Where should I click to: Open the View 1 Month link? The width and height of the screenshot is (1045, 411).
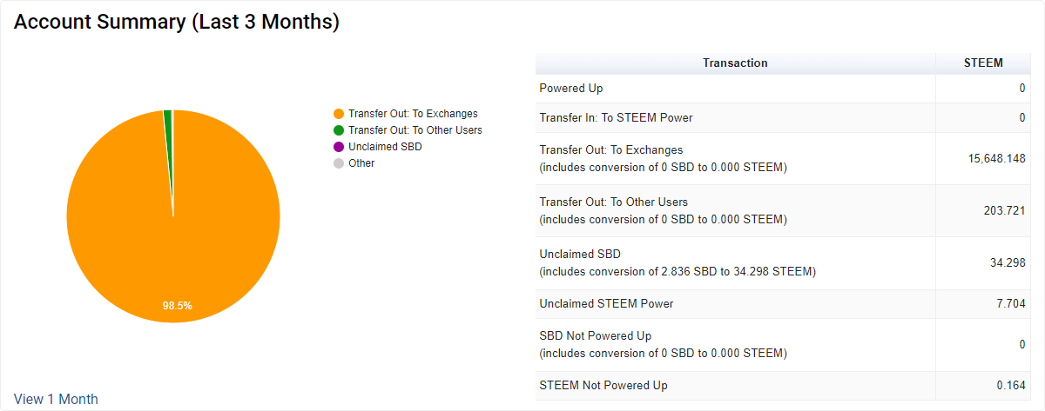[x=56, y=400]
